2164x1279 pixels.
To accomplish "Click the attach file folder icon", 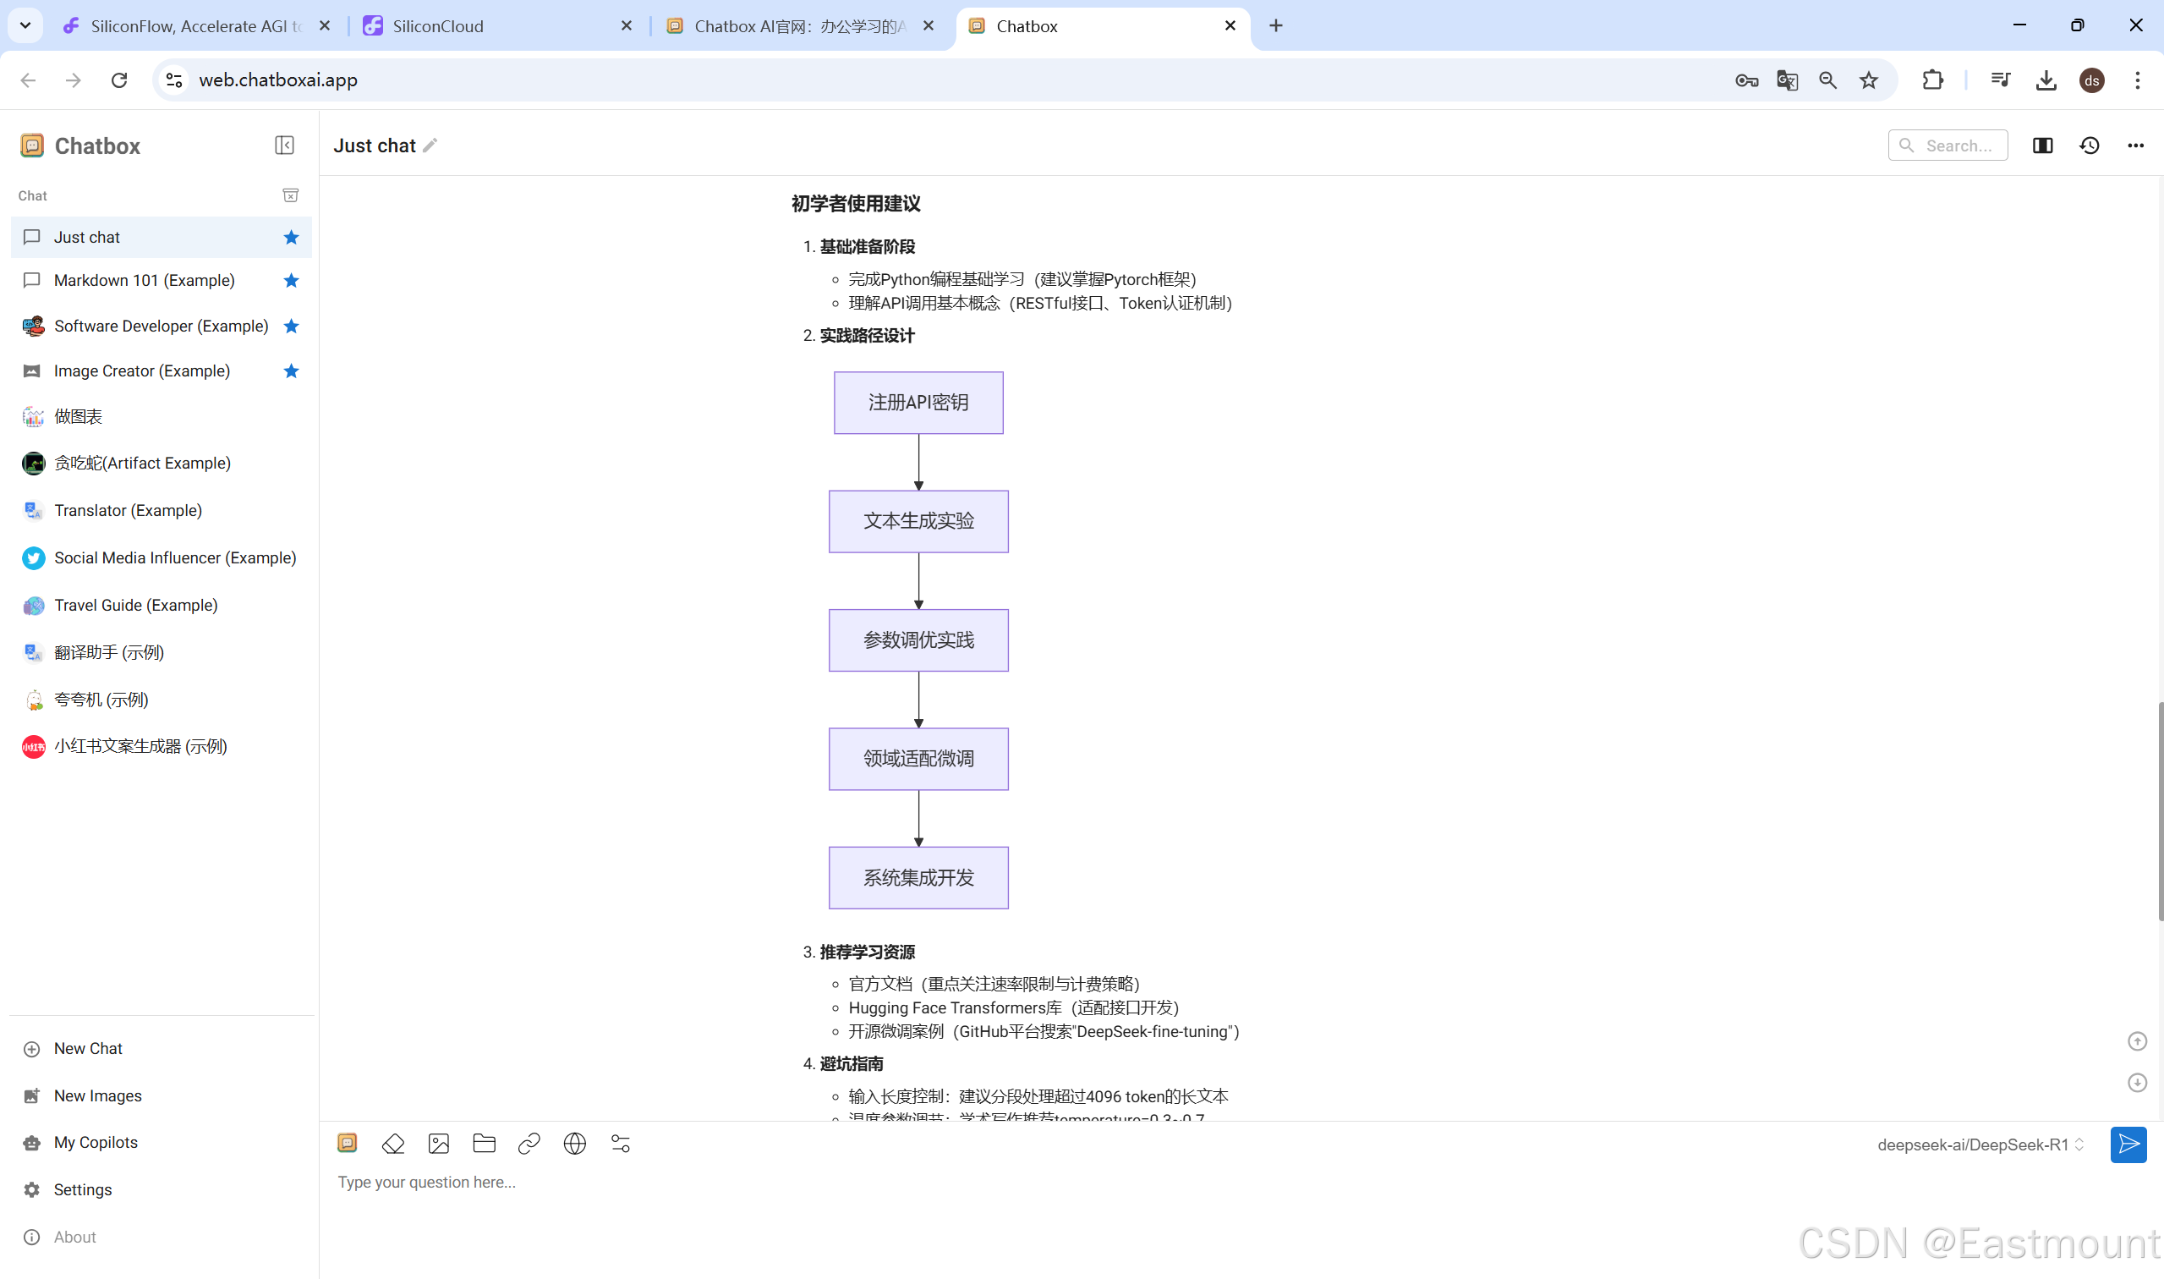I will [485, 1144].
